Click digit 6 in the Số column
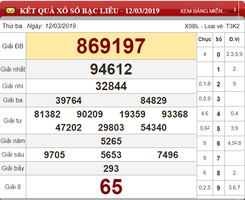 tap(219, 143)
